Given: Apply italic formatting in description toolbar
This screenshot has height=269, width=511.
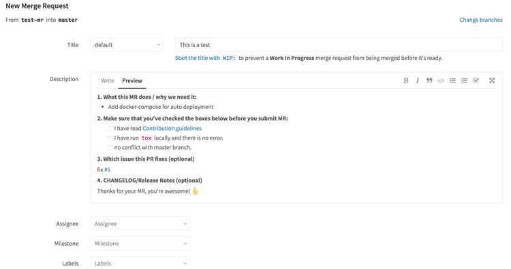Looking at the screenshot, I should point(417,80).
